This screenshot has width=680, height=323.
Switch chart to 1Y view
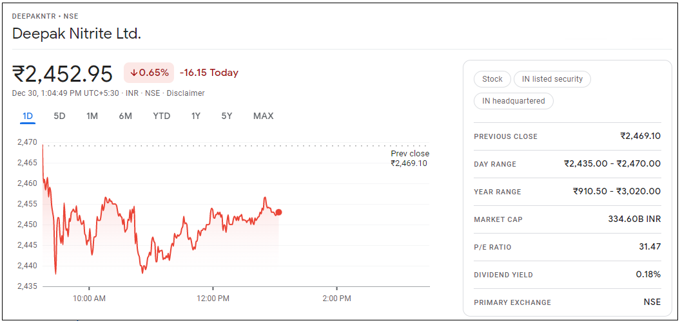(195, 116)
